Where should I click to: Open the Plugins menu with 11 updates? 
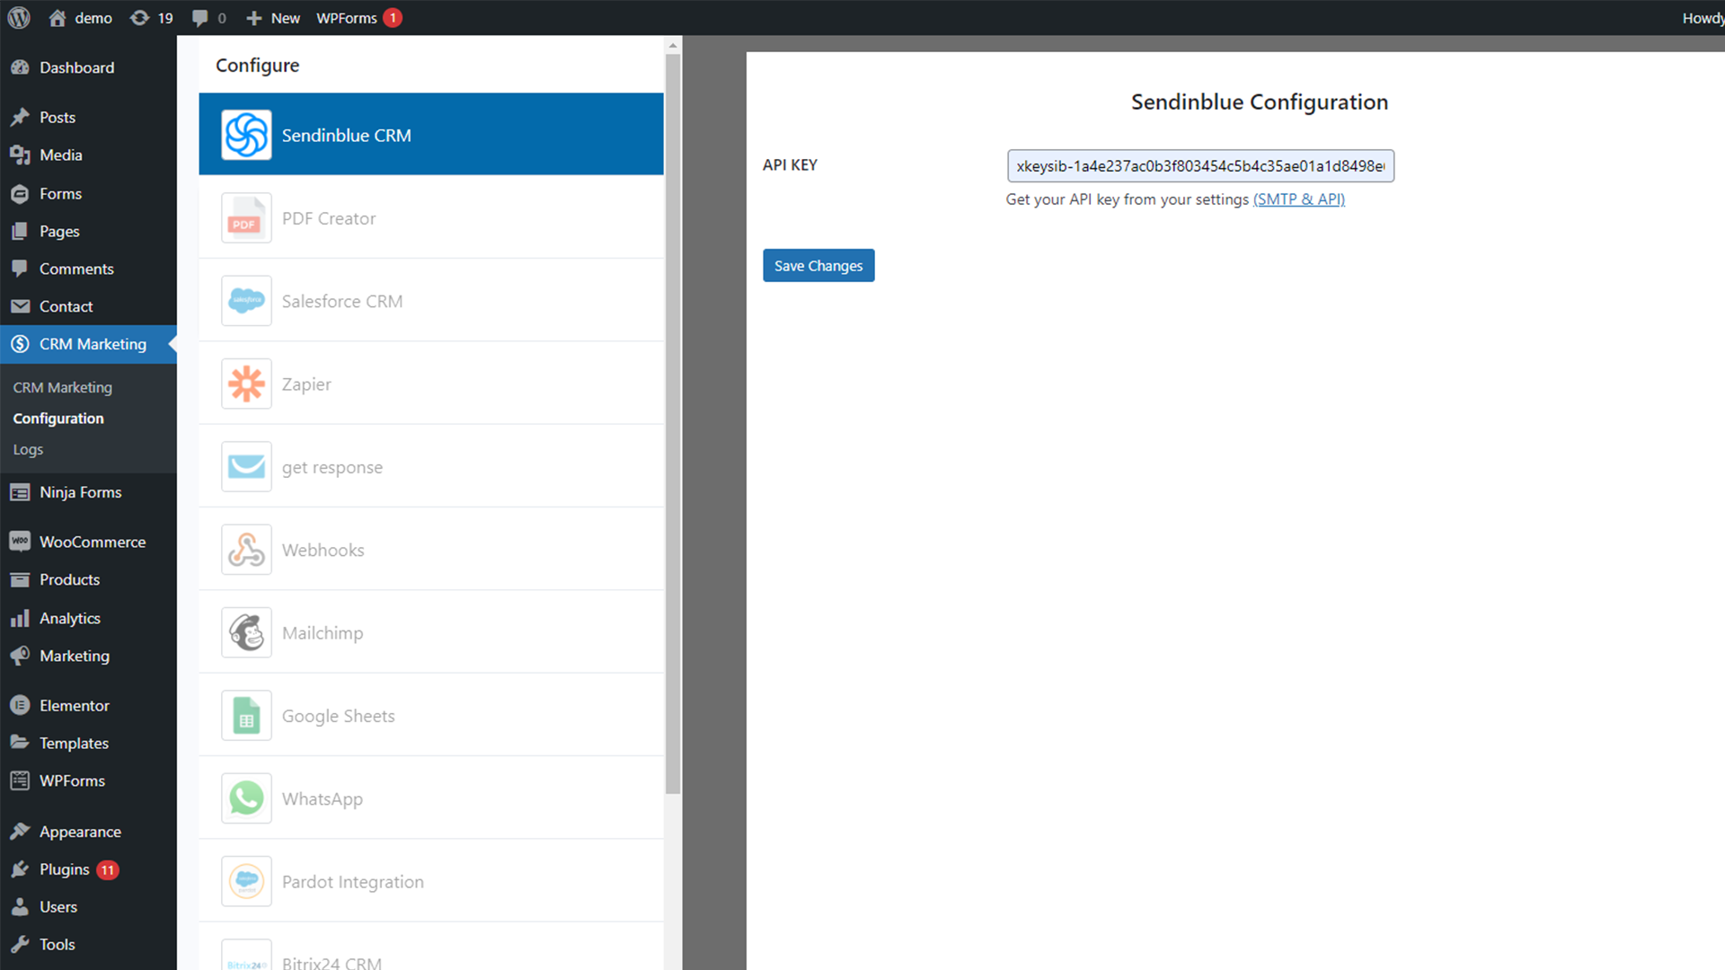(x=65, y=869)
